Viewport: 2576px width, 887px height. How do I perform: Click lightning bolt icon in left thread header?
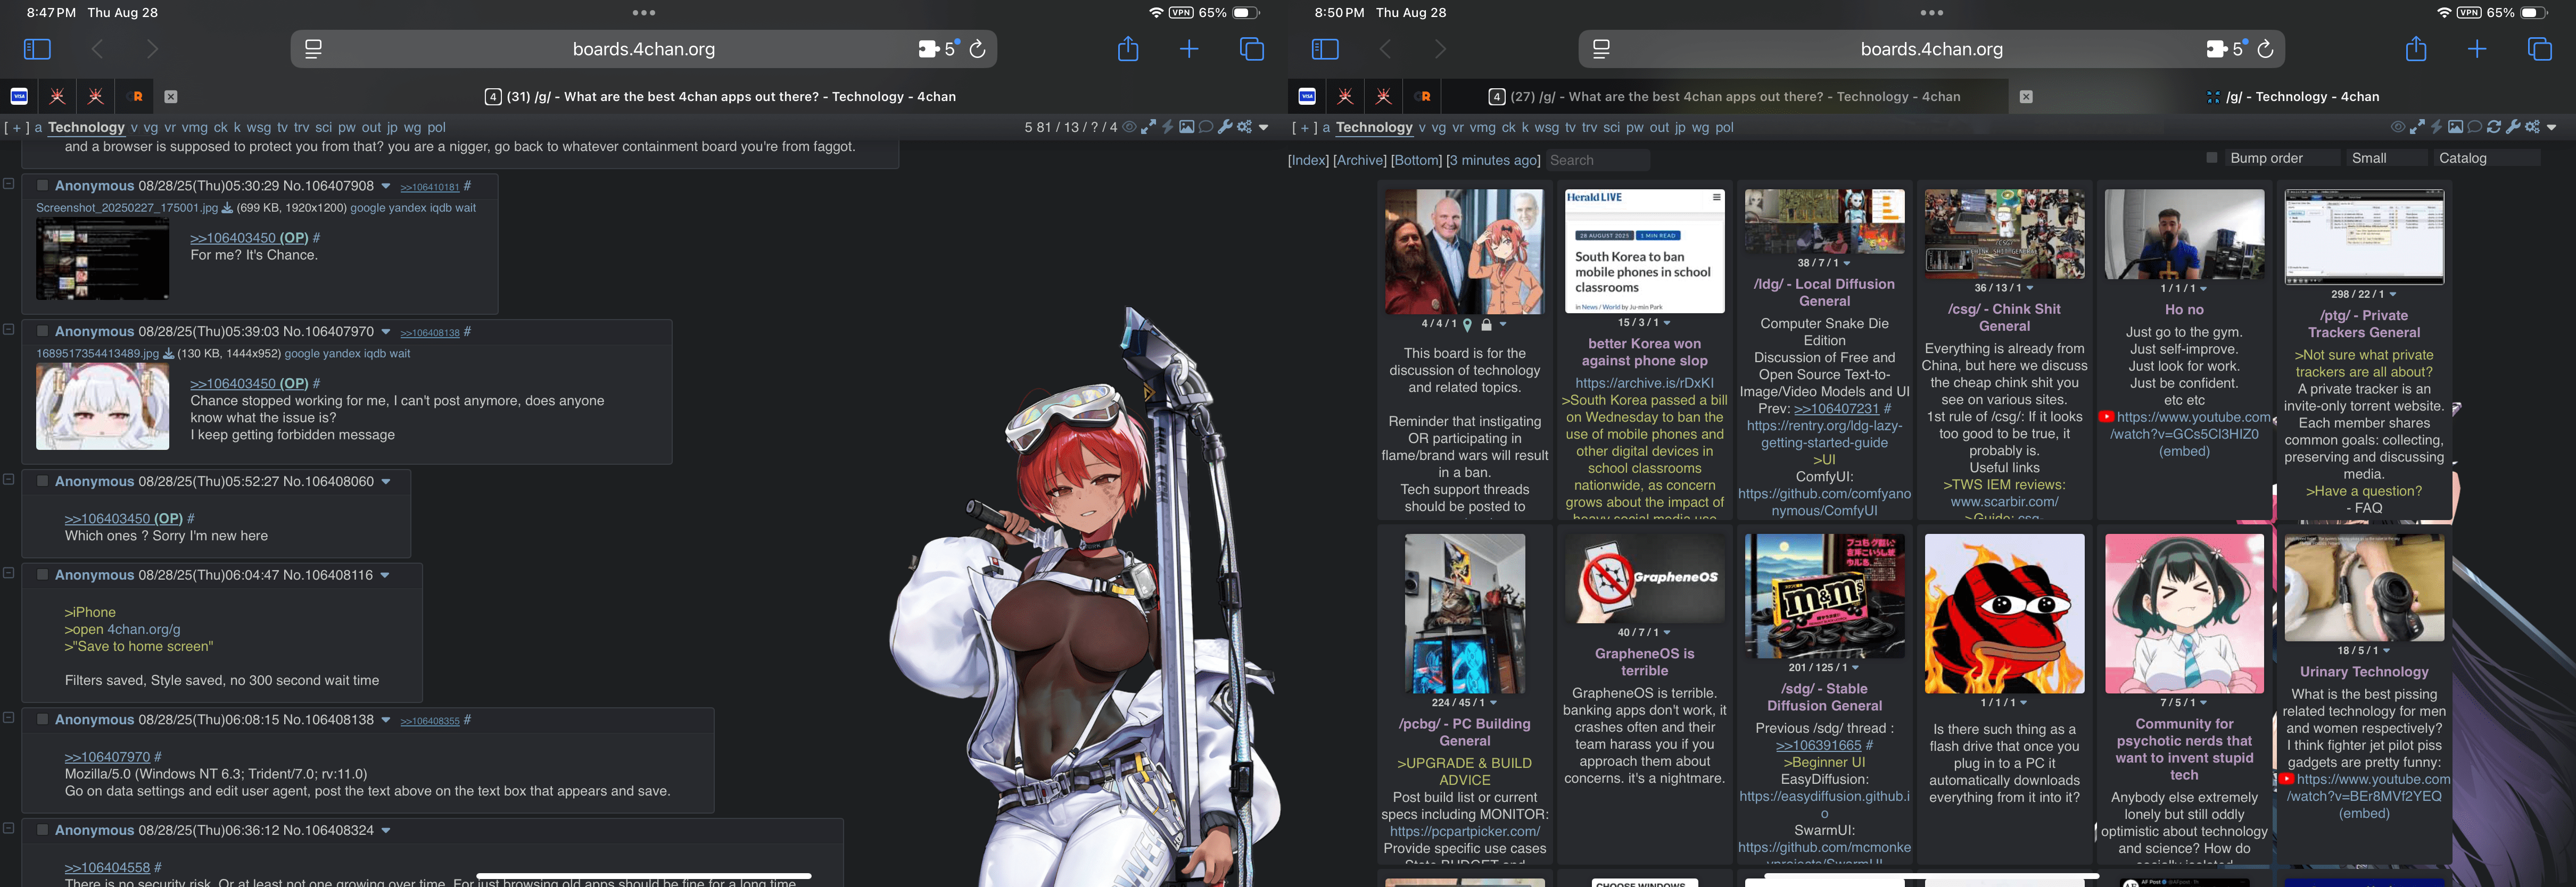point(1167,127)
